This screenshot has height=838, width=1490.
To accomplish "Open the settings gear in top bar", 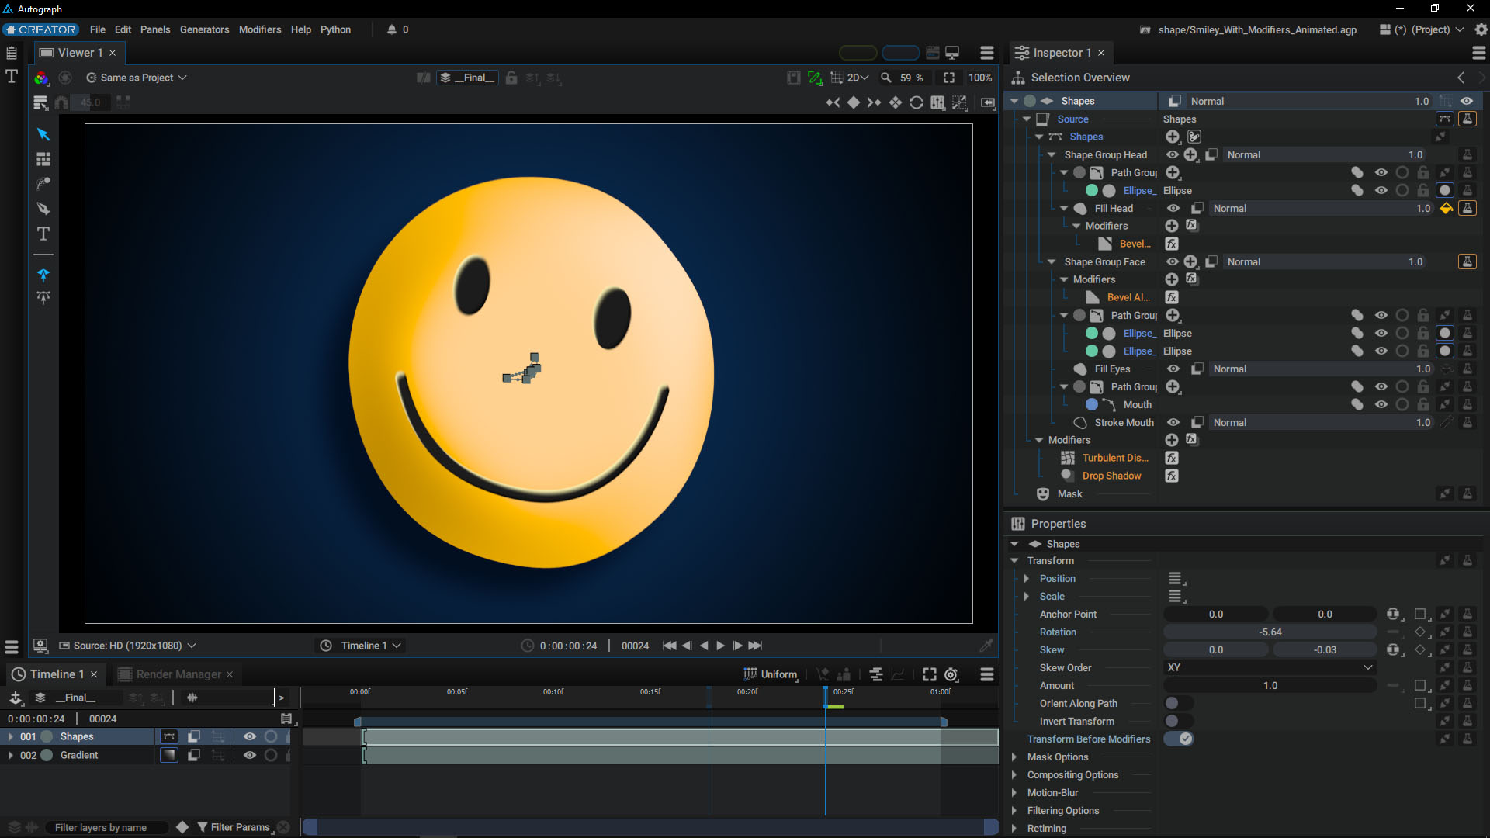I will [x=1481, y=29].
